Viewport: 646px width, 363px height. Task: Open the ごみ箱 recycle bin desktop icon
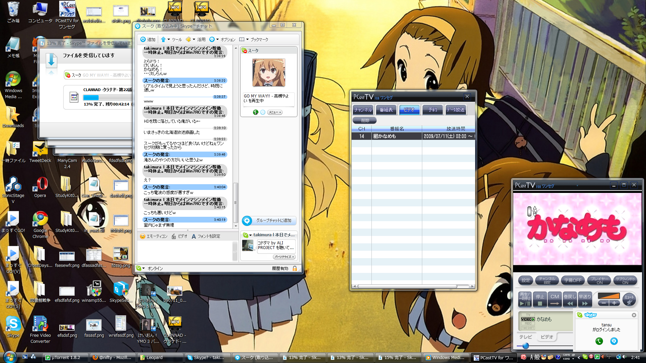click(x=13, y=12)
